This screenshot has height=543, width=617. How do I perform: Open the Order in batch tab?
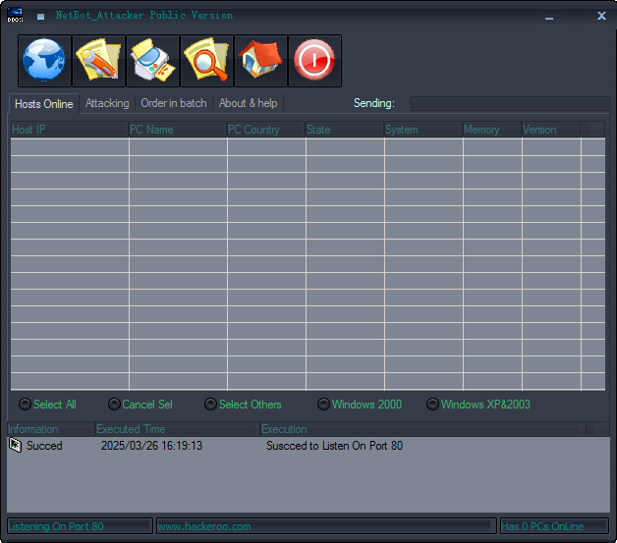click(x=174, y=103)
